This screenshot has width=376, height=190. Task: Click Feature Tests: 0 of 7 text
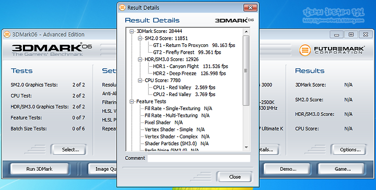pos(48,117)
